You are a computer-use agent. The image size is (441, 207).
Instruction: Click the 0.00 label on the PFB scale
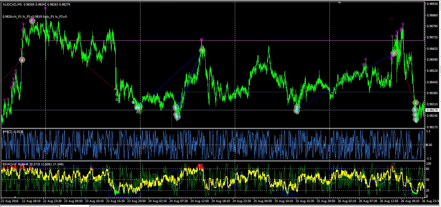[x=429, y=145]
